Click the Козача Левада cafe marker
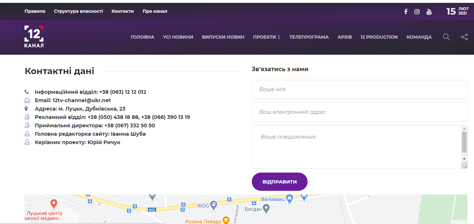 (226, 220)
